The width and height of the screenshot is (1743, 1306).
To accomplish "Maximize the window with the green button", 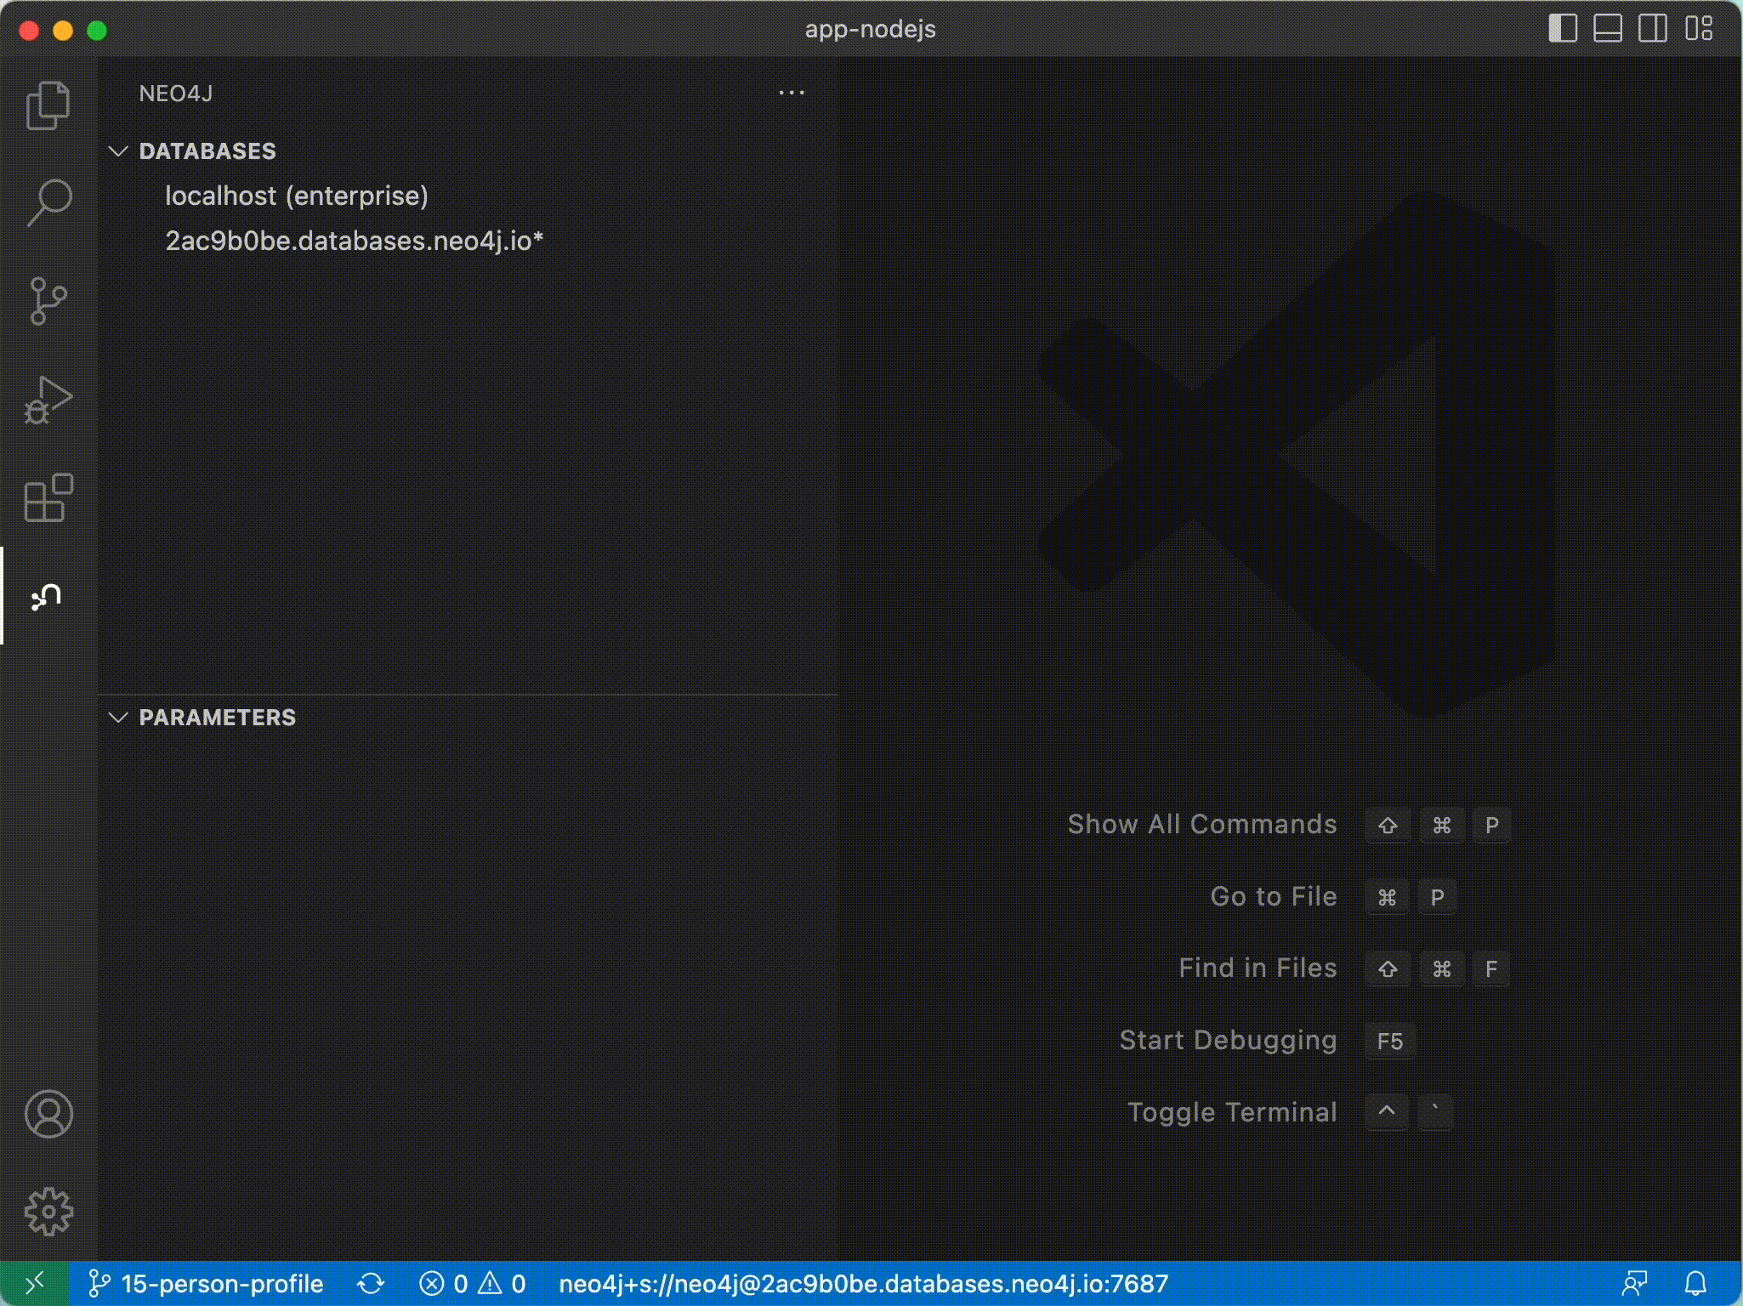I will pos(97,31).
